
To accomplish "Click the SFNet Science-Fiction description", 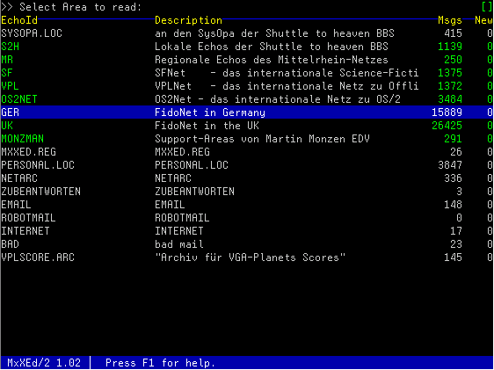I will 287,73.
